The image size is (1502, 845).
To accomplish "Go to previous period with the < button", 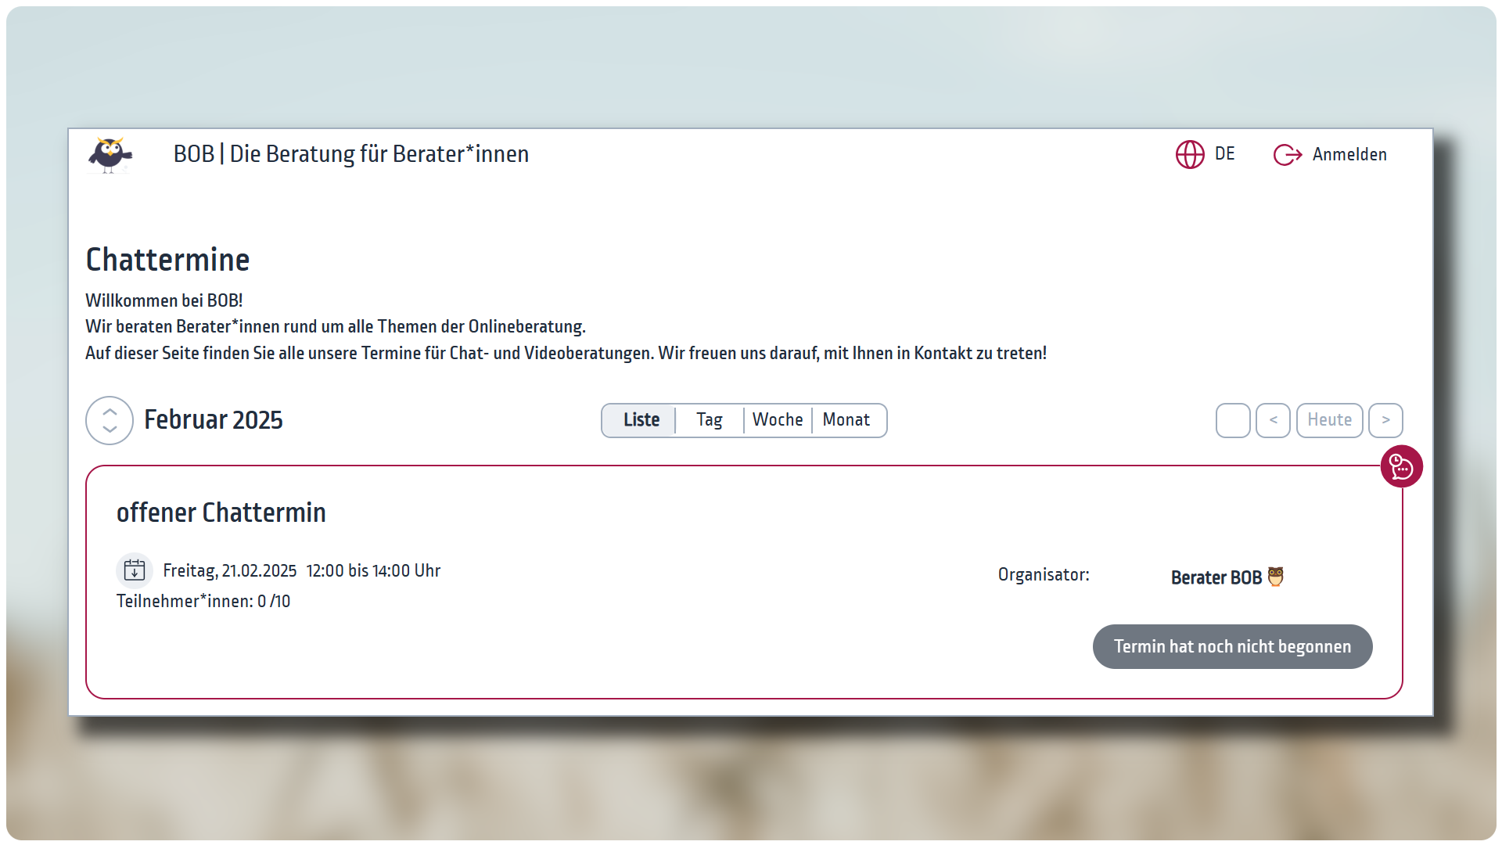I will [x=1273, y=420].
